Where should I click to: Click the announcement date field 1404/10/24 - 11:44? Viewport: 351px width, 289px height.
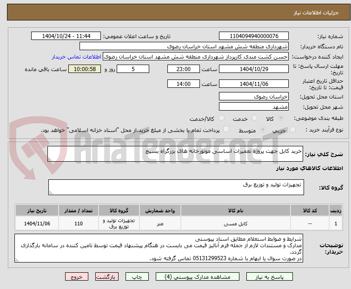66,36
